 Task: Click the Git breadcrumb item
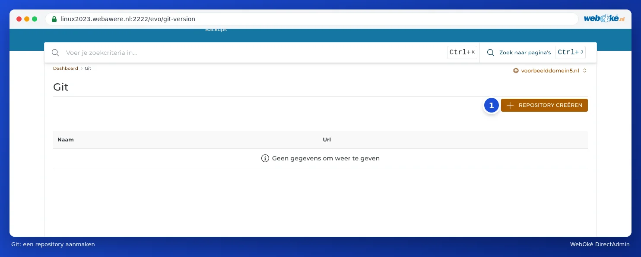pos(88,69)
